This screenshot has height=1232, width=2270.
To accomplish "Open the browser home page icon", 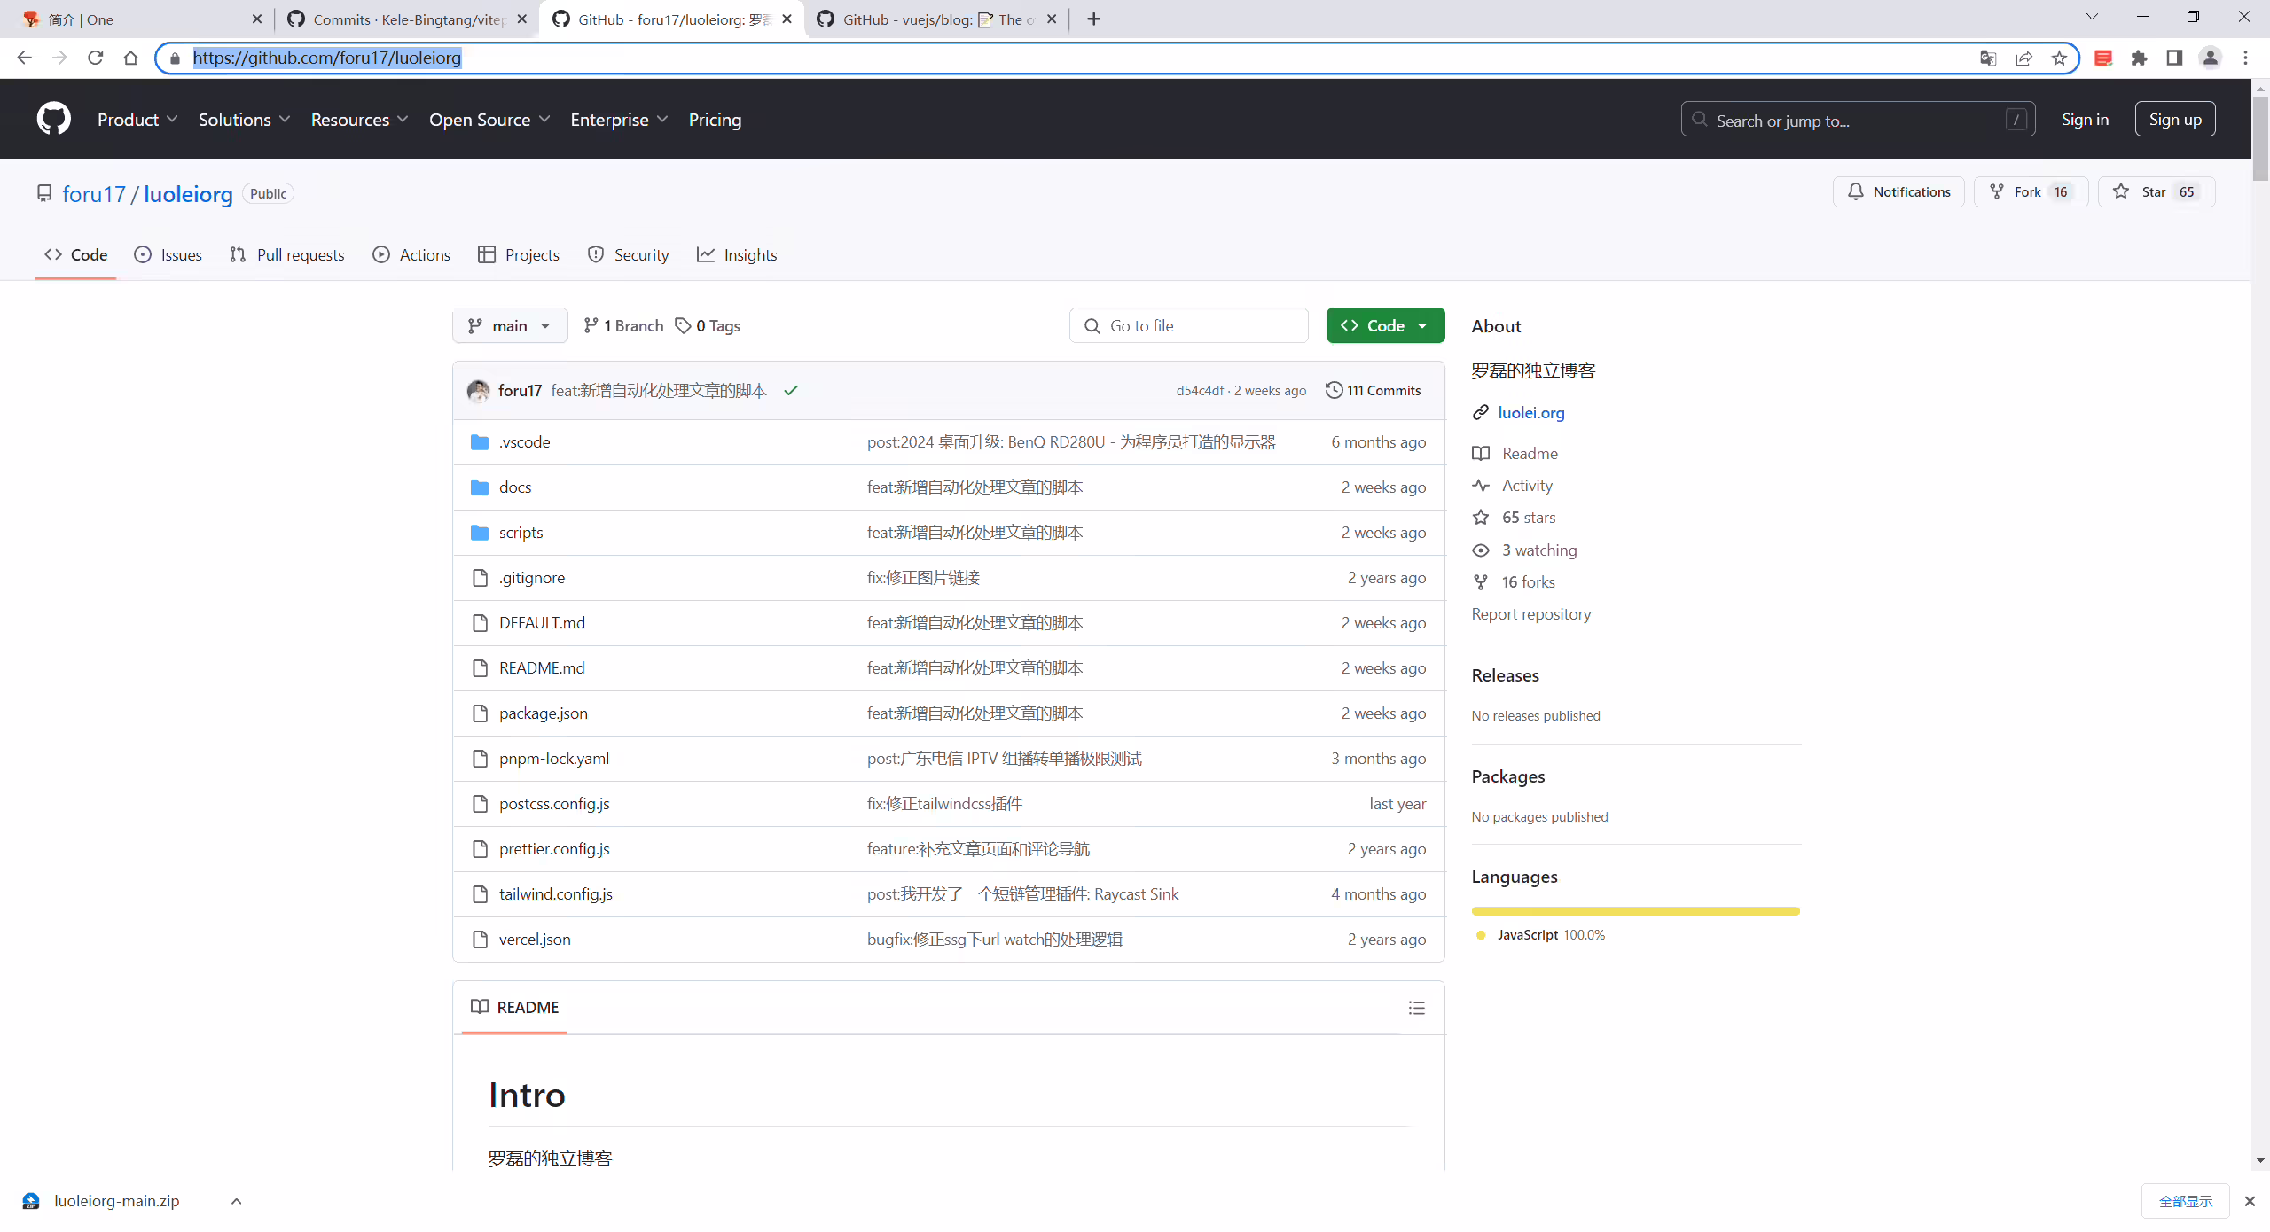I will pyautogui.click(x=130, y=58).
